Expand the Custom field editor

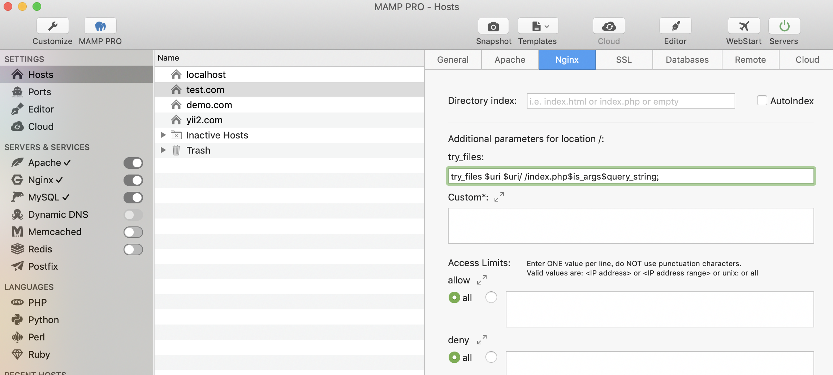pos(499,197)
